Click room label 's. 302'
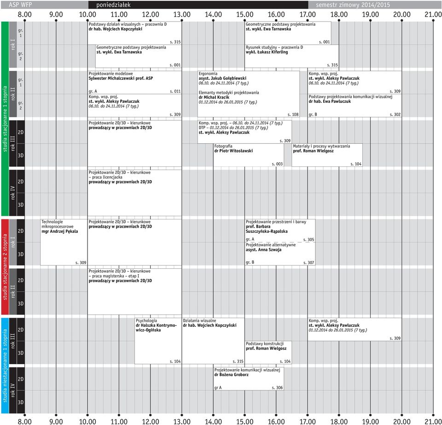 click(395, 115)
